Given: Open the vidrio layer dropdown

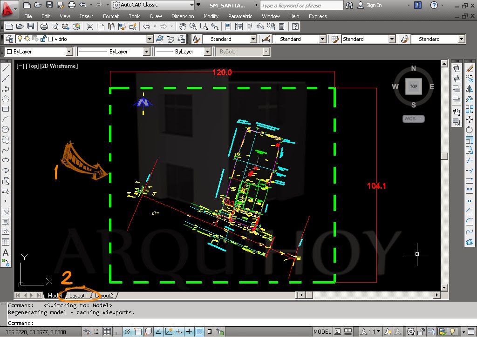Looking at the screenshot, I should pos(150,39).
